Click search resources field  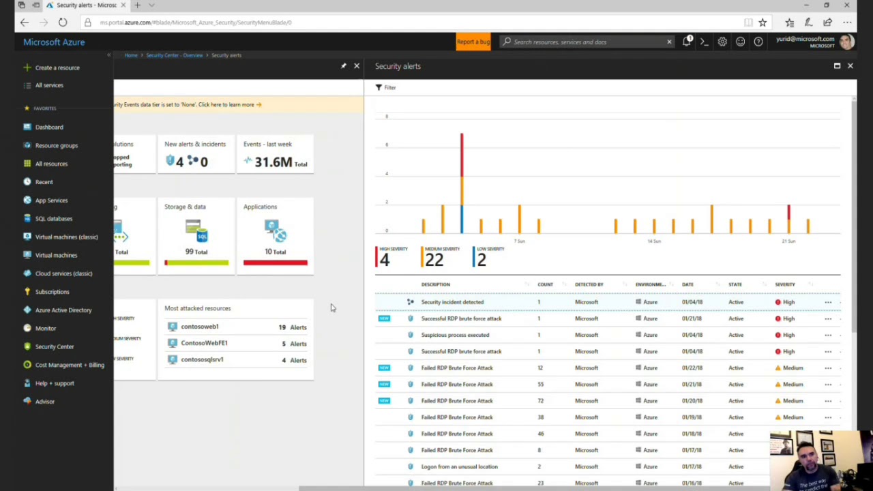click(x=587, y=42)
